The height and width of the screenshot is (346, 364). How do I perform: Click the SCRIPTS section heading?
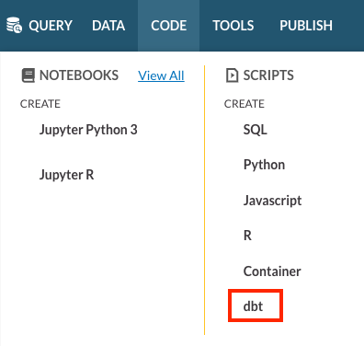[x=268, y=75]
